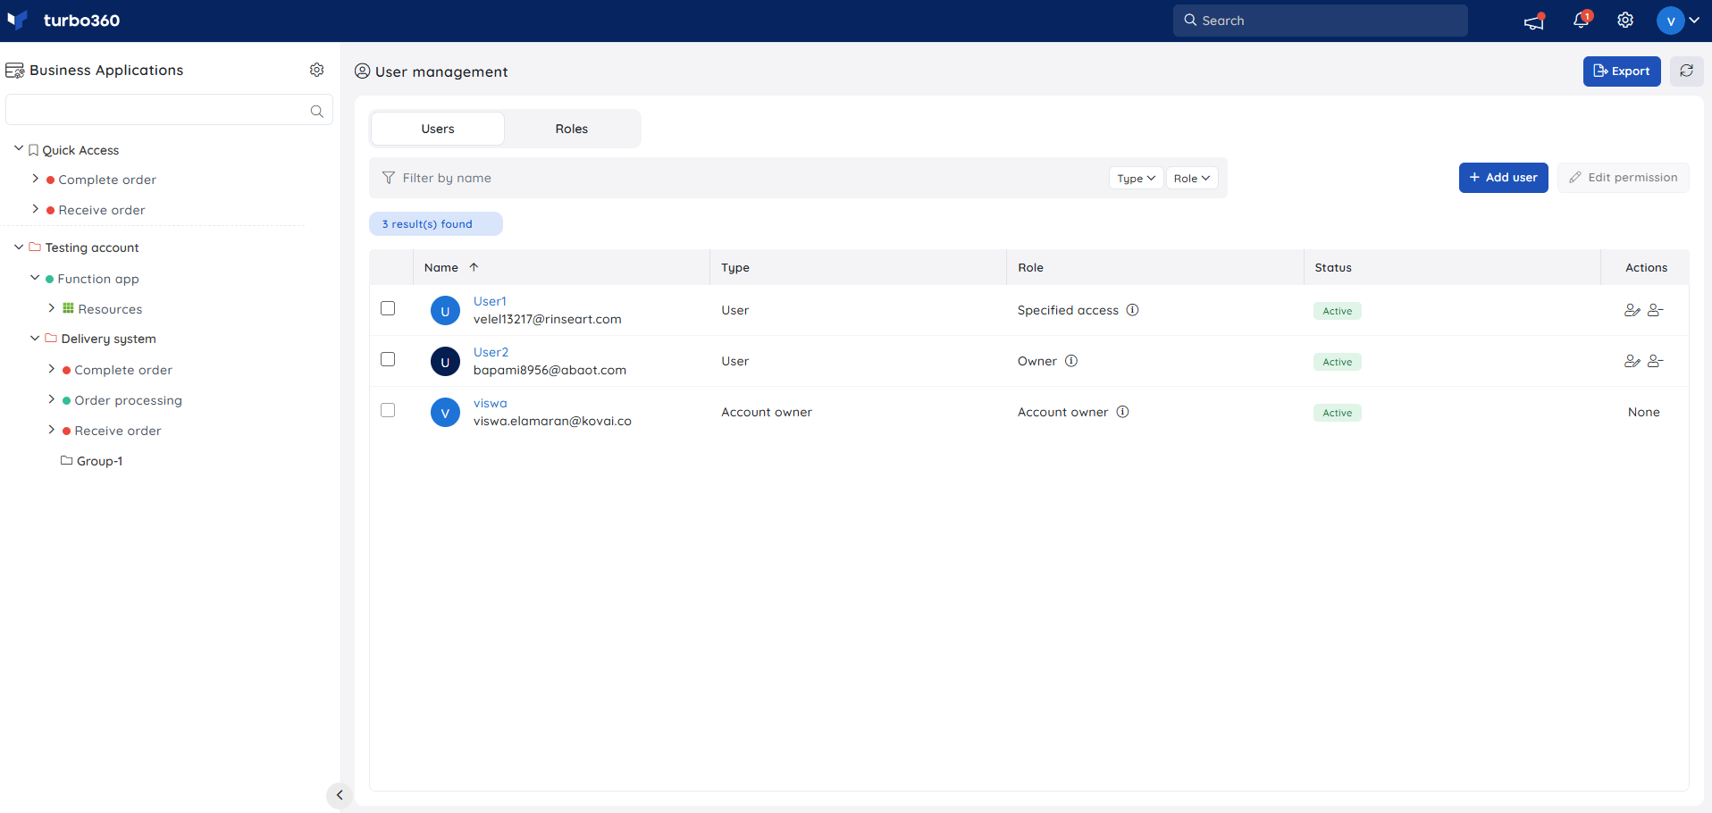Click the Resources grid icon in tree
This screenshot has width=1712, height=813.
coord(68,308)
